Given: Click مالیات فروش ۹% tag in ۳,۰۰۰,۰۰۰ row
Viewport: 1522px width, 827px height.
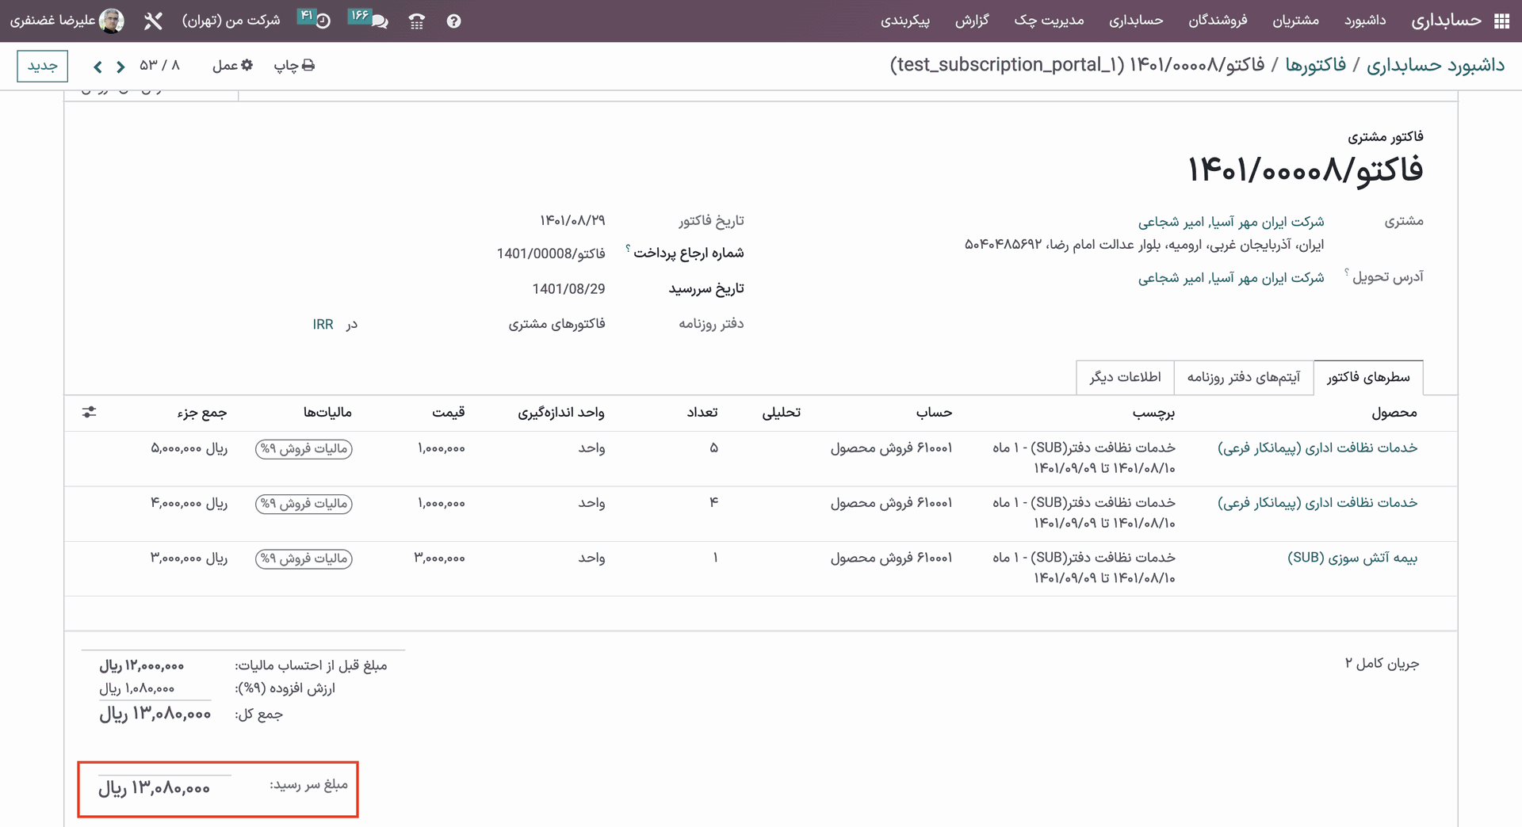Looking at the screenshot, I should (304, 558).
